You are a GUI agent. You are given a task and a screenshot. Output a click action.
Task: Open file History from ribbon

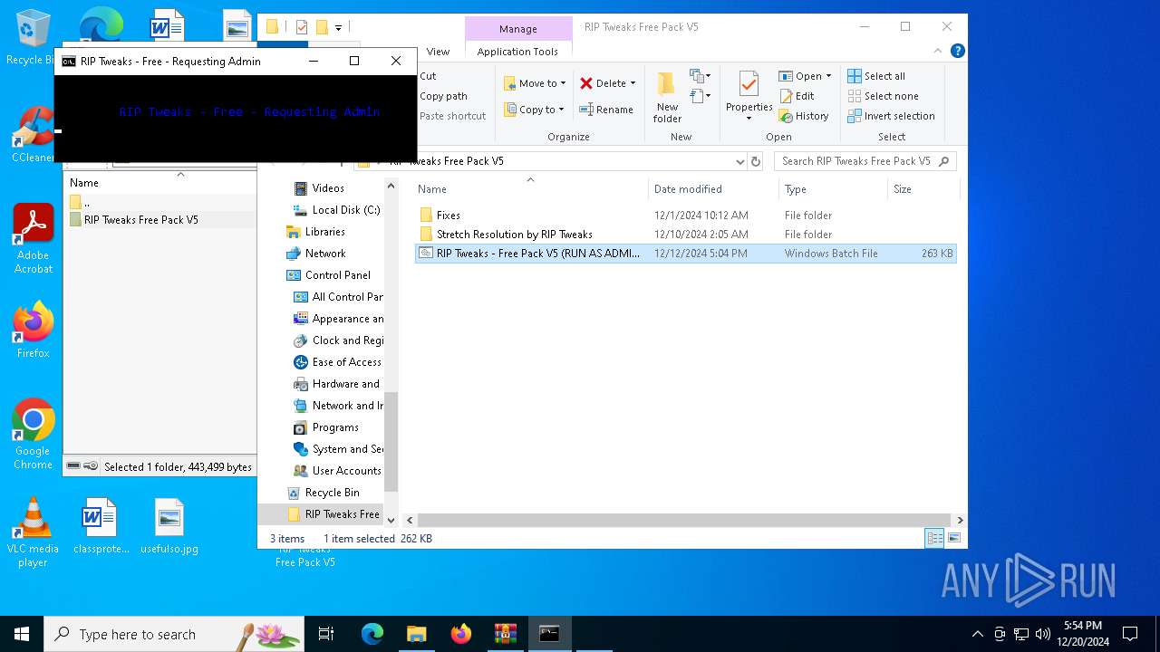[x=804, y=116]
